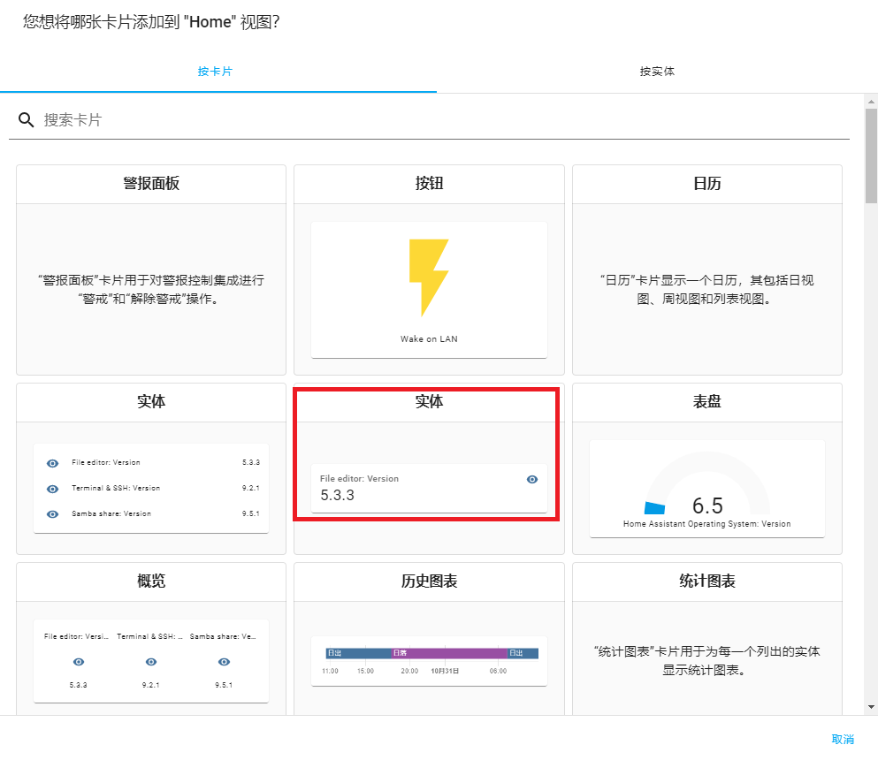The height and width of the screenshot is (760, 878).
Task: Click the blue gauge needle in the 表盘 card
Action: (x=655, y=506)
